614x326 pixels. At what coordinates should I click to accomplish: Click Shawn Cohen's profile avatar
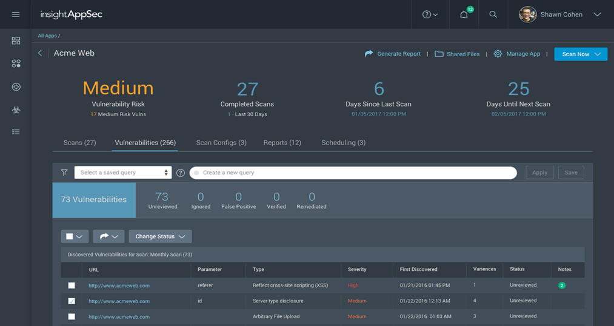(x=527, y=15)
